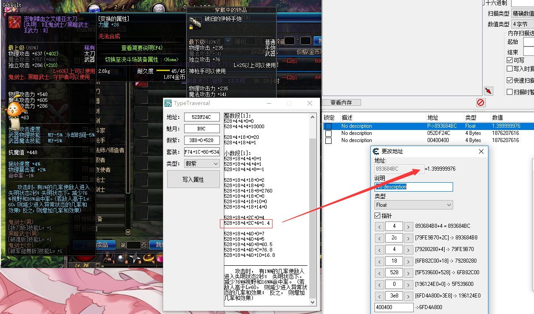
Task: Click the round yellow mascot character icon
Action: pyautogui.click(x=15, y=109)
